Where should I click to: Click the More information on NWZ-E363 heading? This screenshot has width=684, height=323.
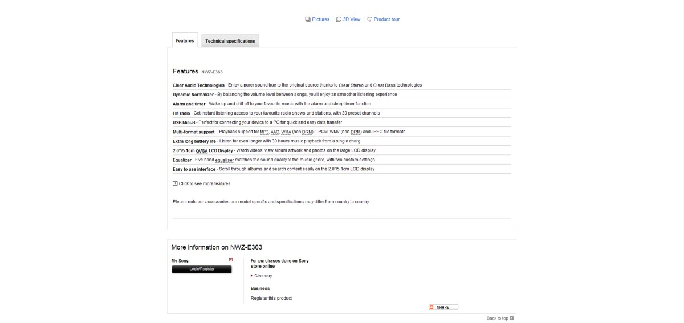click(217, 247)
